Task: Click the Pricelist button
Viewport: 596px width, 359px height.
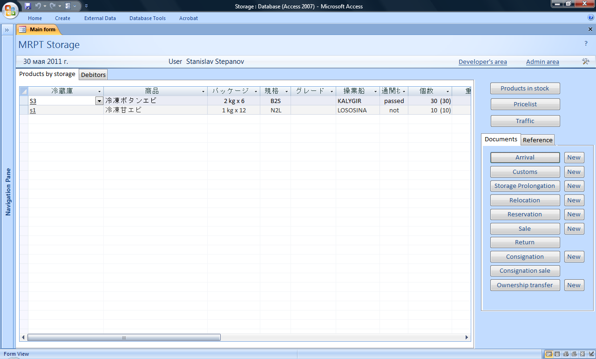Action: 525,104
